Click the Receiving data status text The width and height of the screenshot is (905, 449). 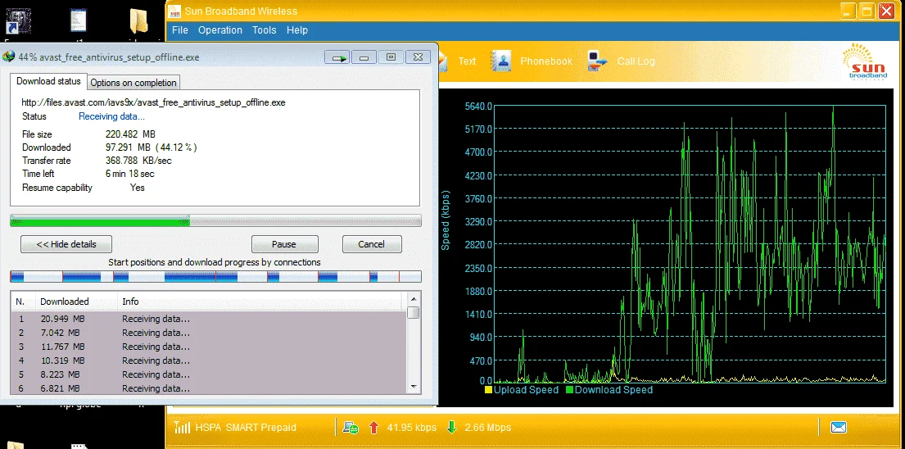tap(111, 116)
